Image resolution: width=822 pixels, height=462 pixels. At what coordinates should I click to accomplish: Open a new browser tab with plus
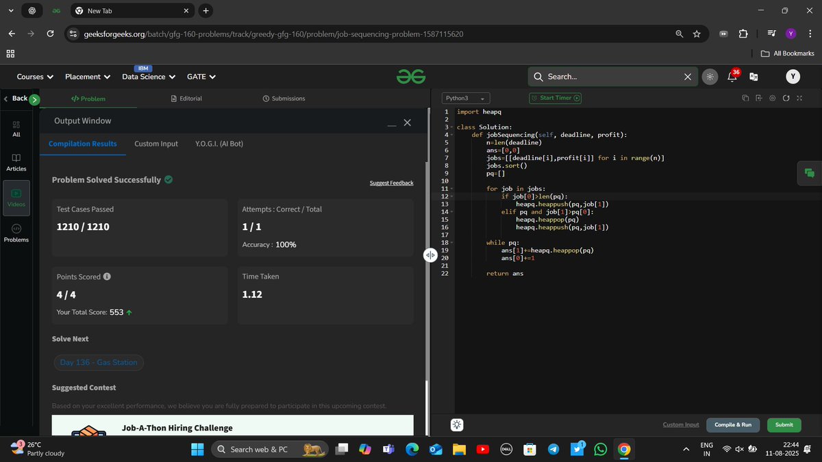(206, 11)
